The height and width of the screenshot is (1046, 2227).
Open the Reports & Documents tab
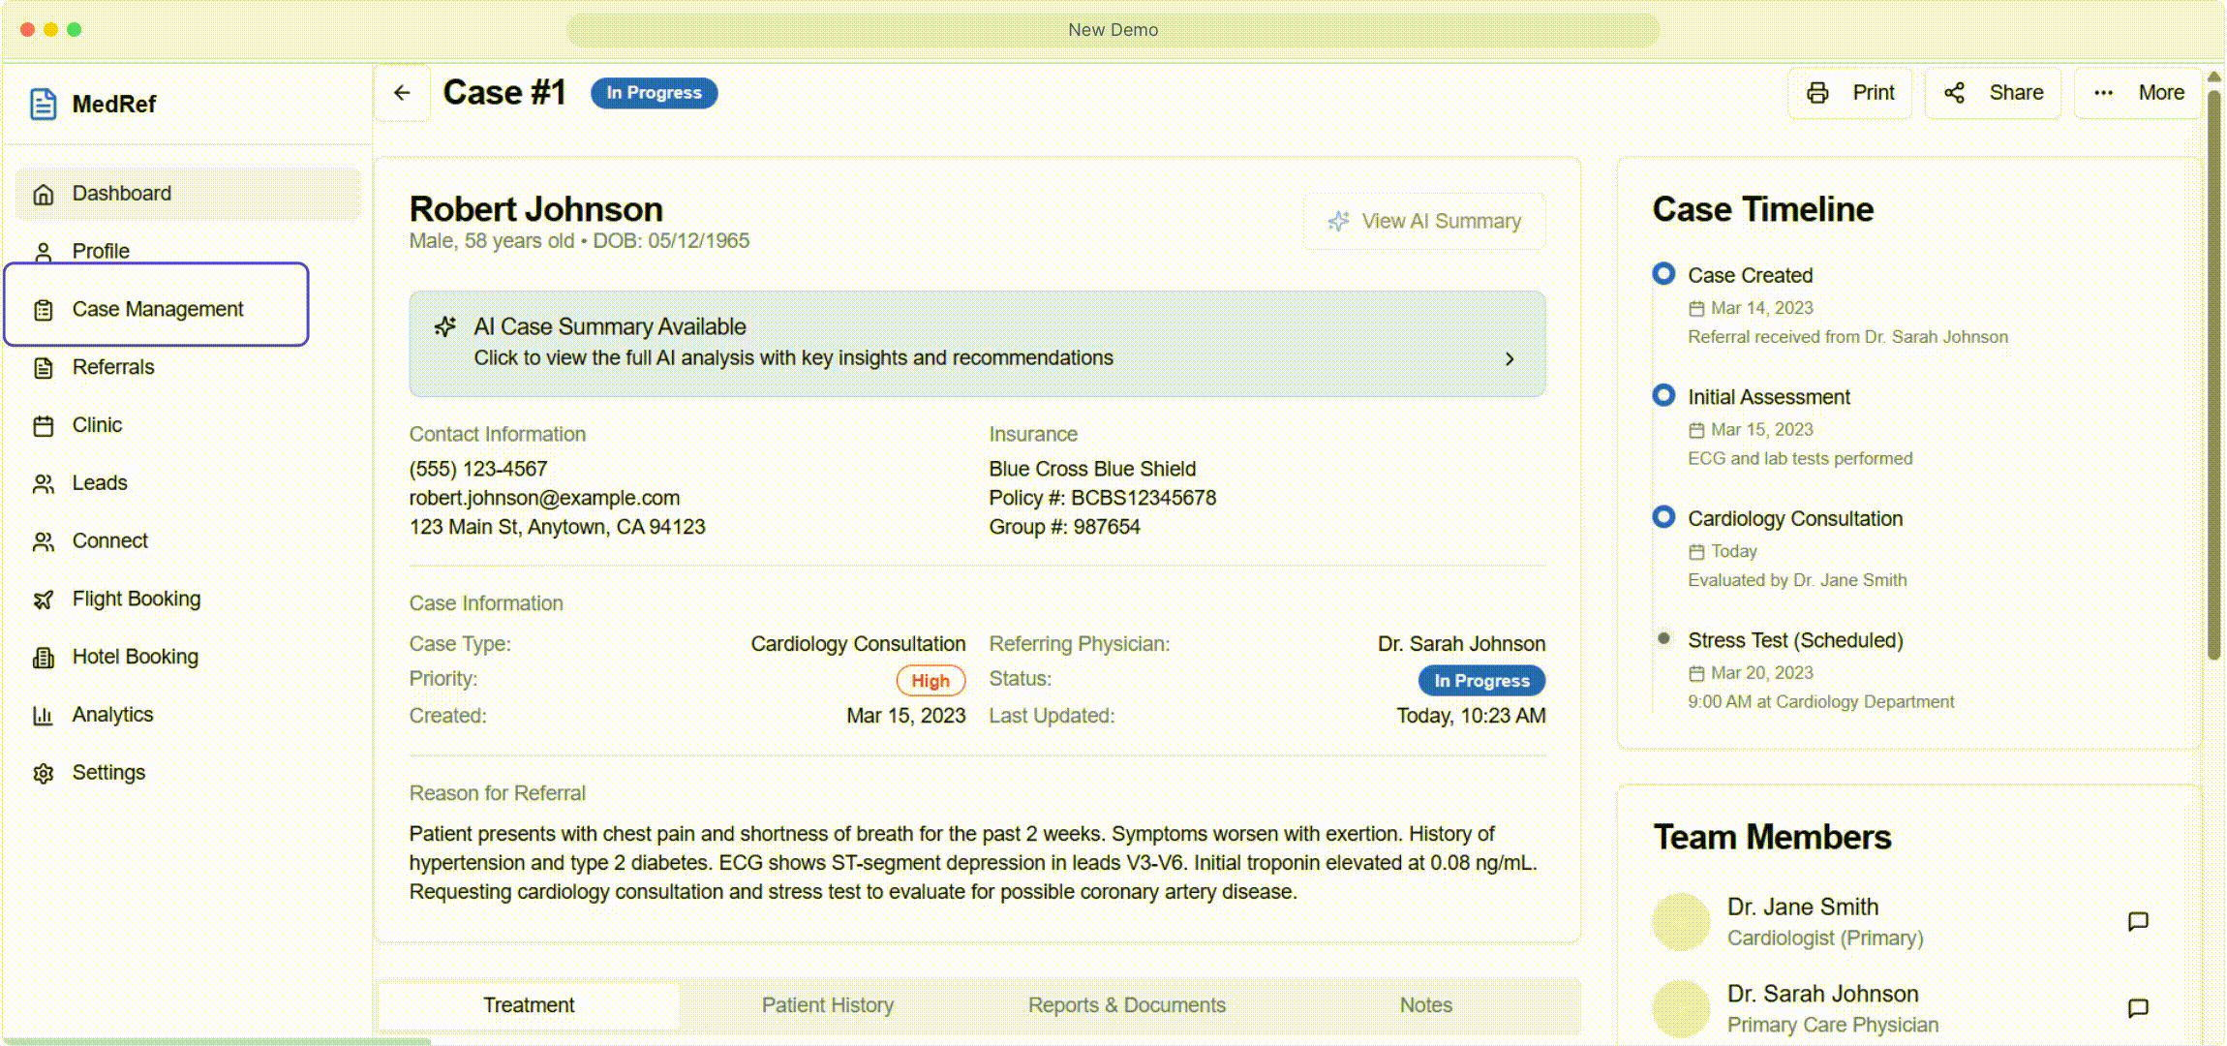[1126, 1004]
